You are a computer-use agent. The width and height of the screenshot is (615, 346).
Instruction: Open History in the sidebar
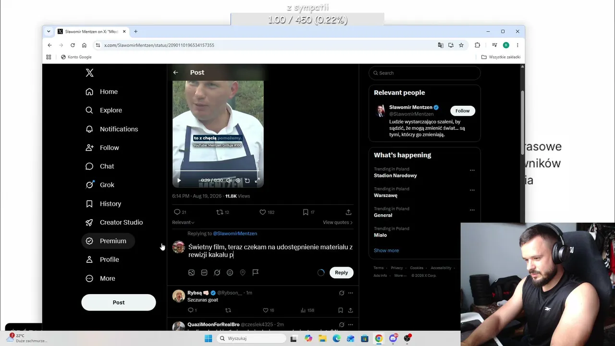[x=103, y=204]
